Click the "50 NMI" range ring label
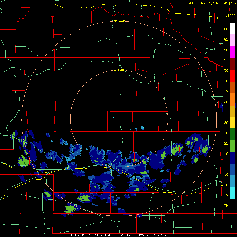This screenshot has width=237, height=237. (x=119, y=70)
